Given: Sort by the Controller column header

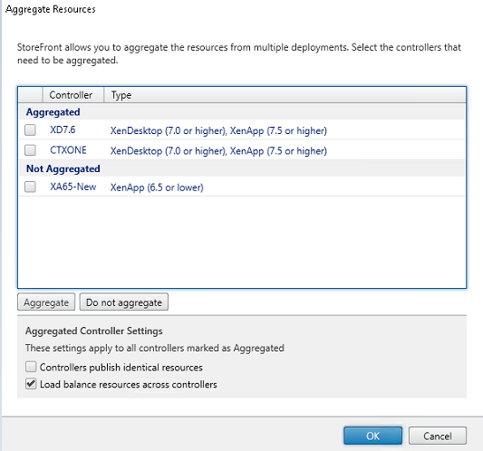Looking at the screenshot, I should (72, 95).
